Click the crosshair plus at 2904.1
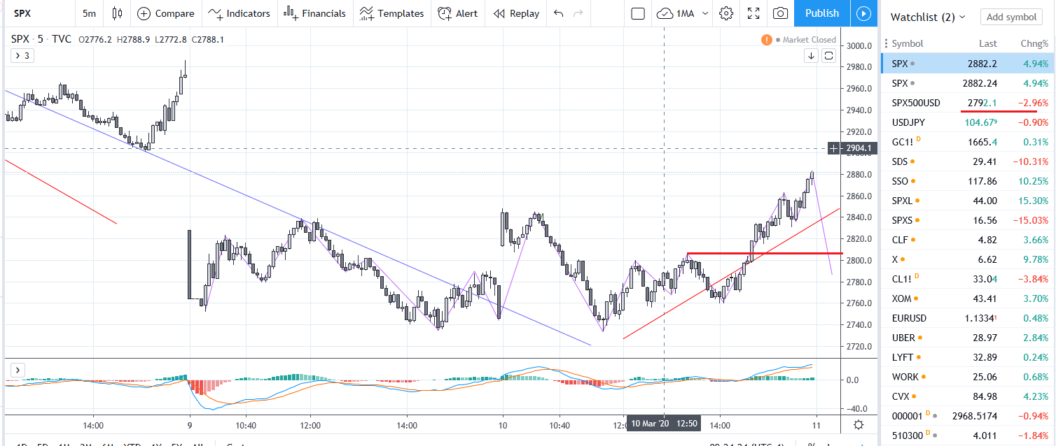1056x446 pixels. tap(833, 148)
